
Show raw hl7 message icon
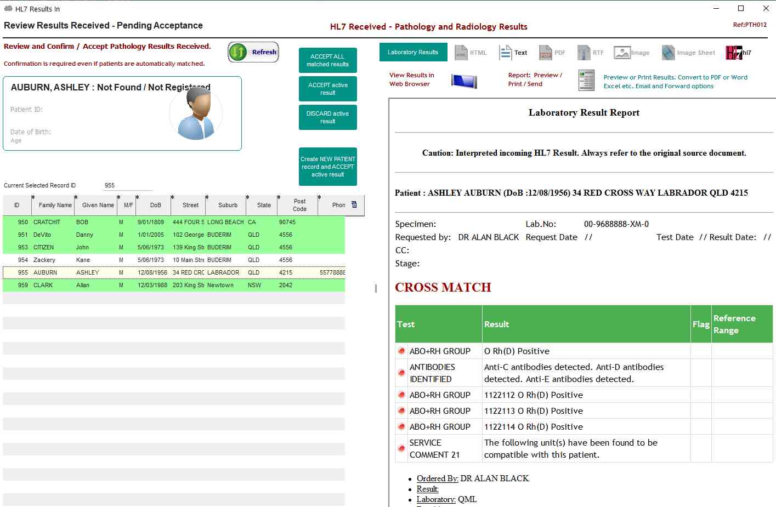pyautogui.click(x=738, y=53)
